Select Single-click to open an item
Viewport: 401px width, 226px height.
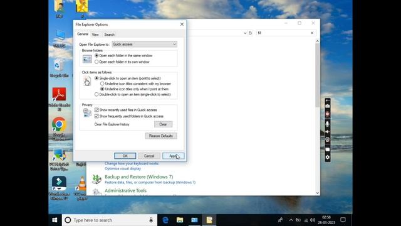128,78
